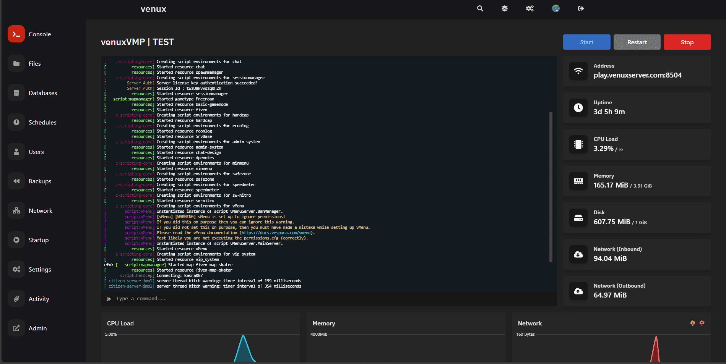View the Activity log
Screen dimensions: 726x364
tap(16, 299)
